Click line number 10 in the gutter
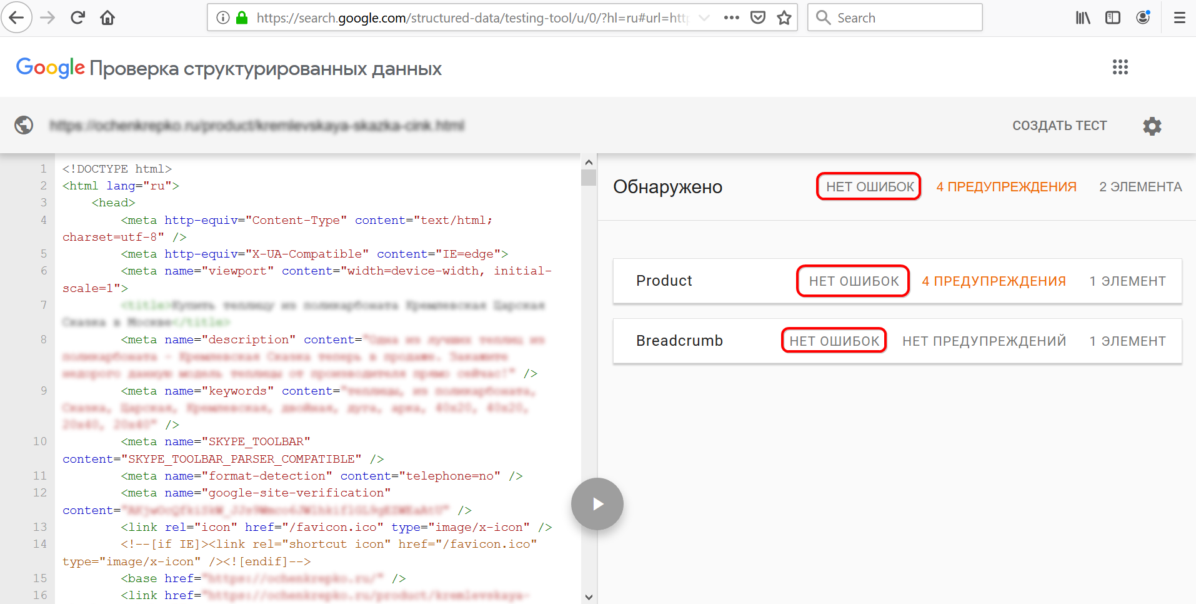1196x604 pixels. (x=40, y=441)
